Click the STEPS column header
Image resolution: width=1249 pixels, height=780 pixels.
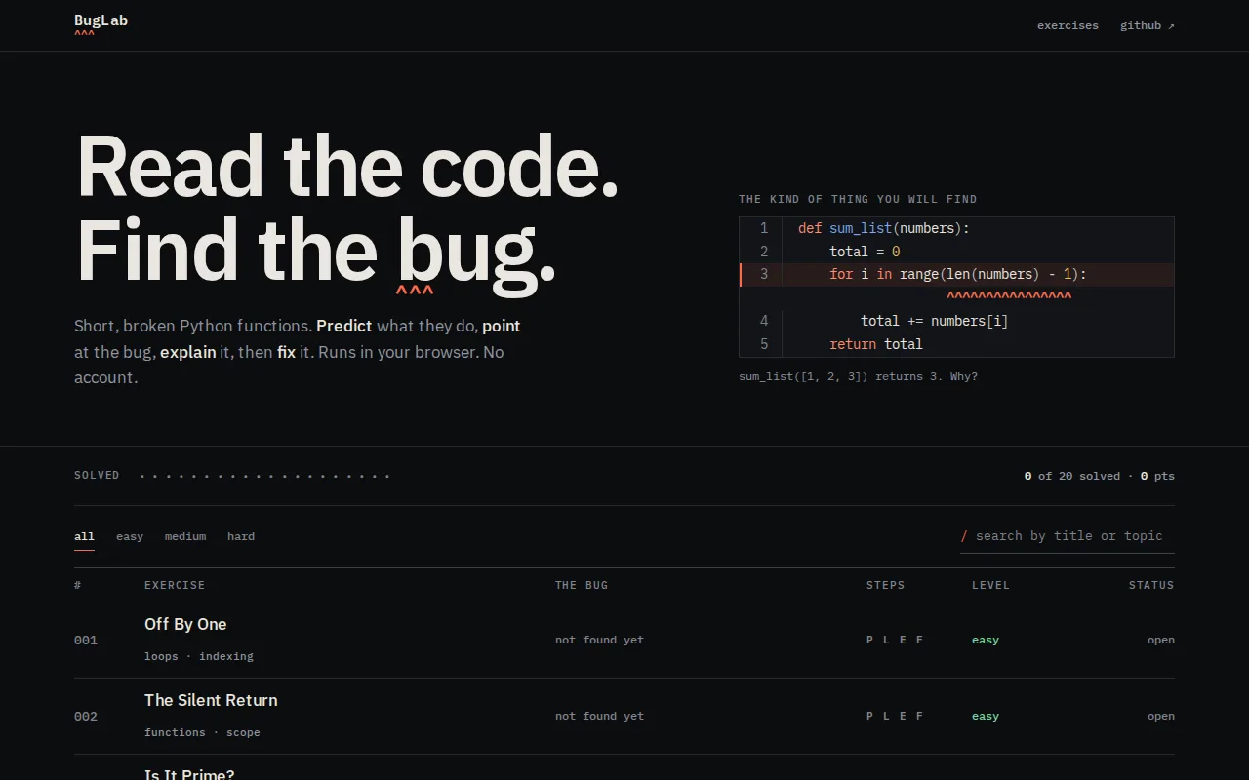tap(886, 585)
